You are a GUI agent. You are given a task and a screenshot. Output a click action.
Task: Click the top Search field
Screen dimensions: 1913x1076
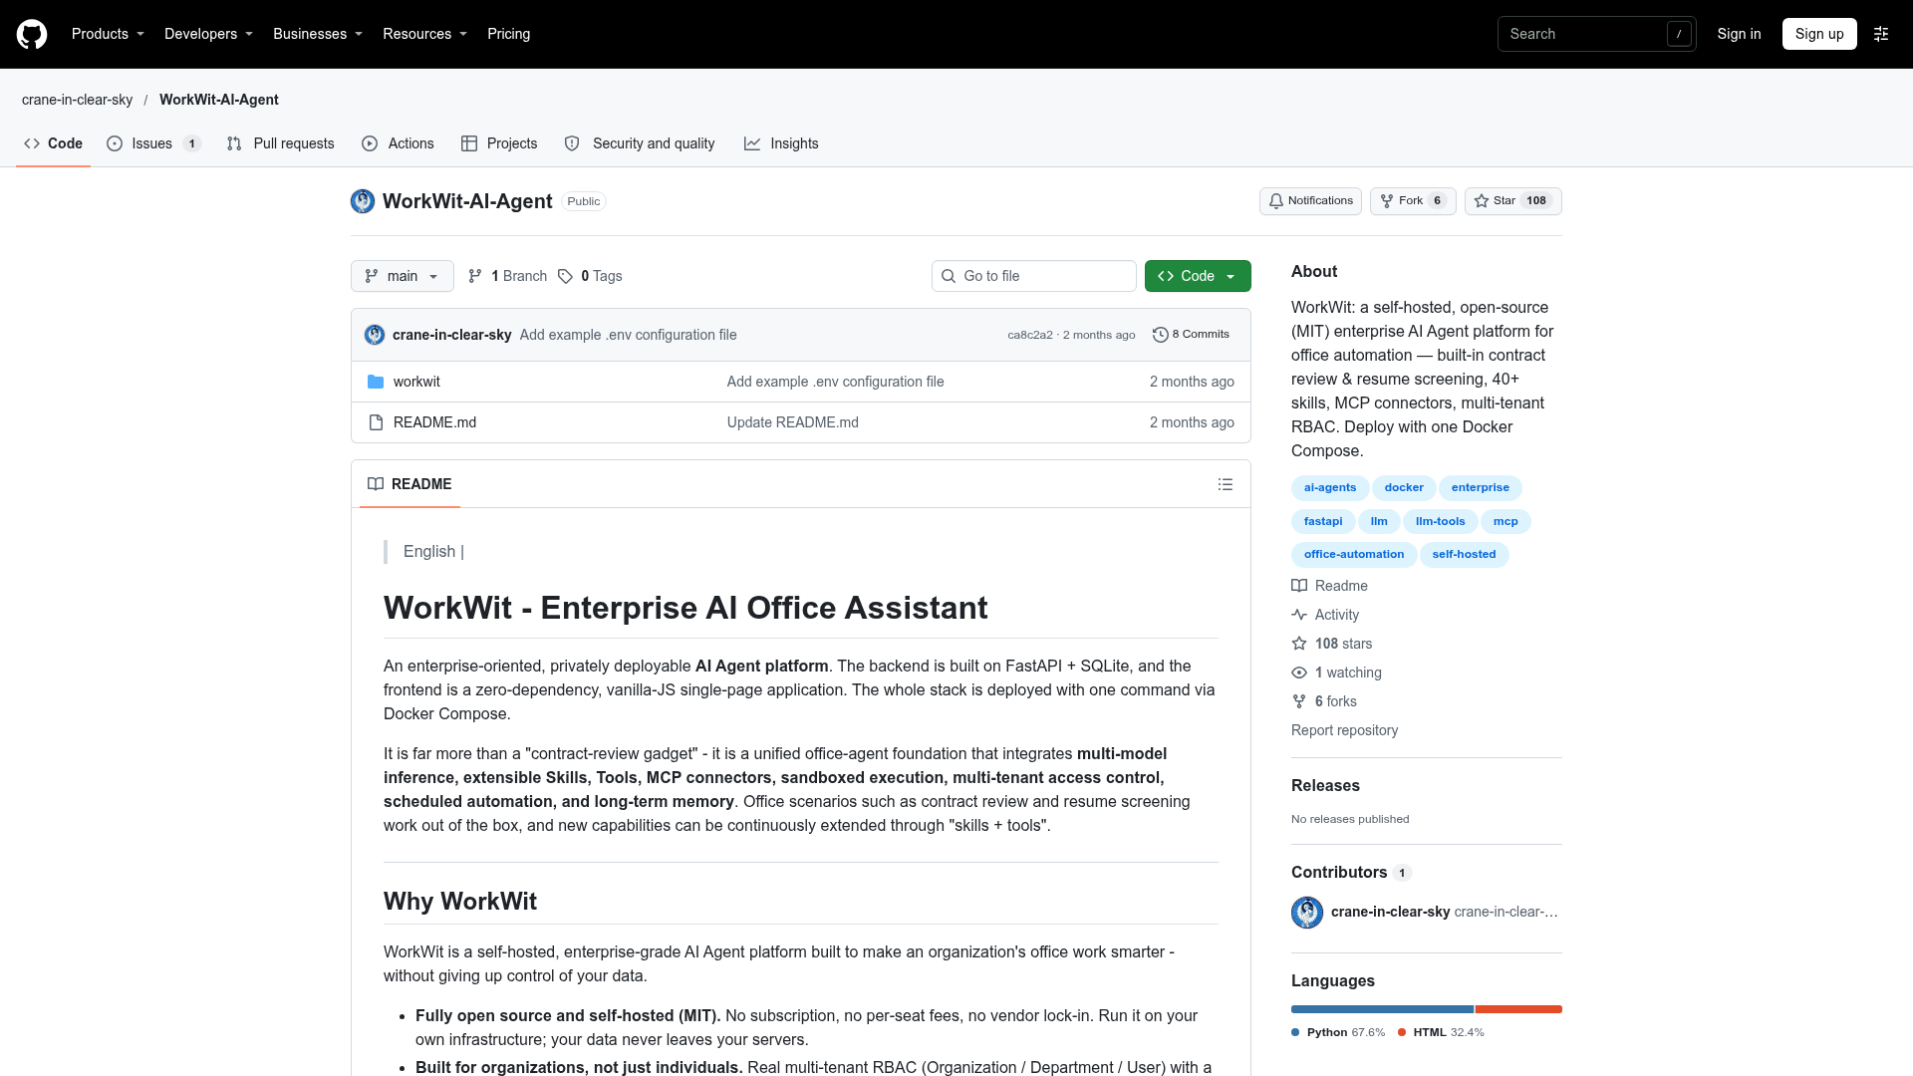[x=1596, y=34]
